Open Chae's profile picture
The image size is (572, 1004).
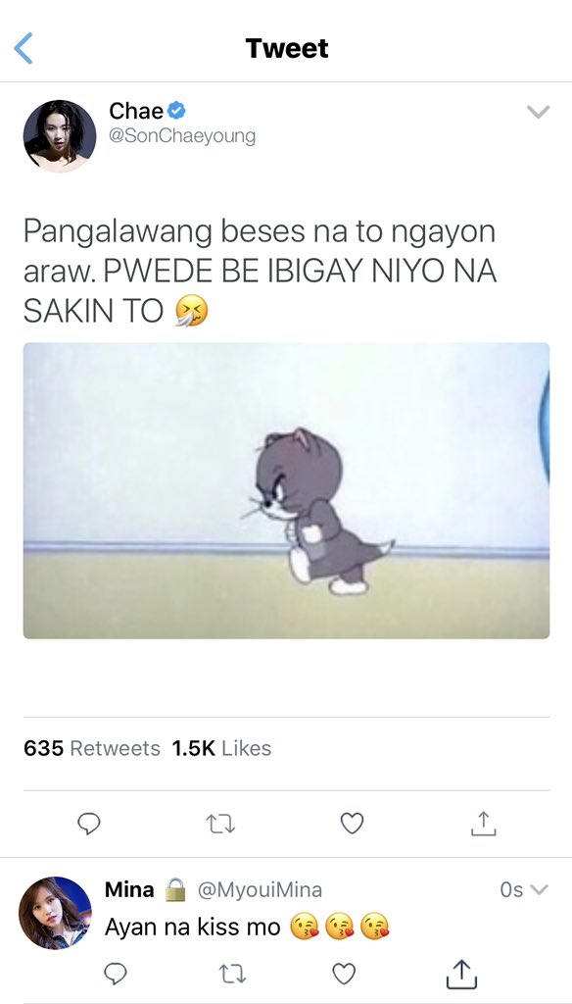(60, 136)
